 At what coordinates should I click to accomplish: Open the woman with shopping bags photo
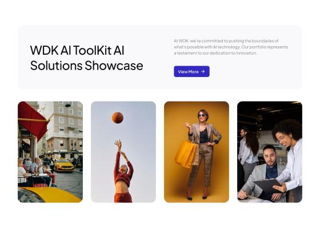click(x=197, y=152)
